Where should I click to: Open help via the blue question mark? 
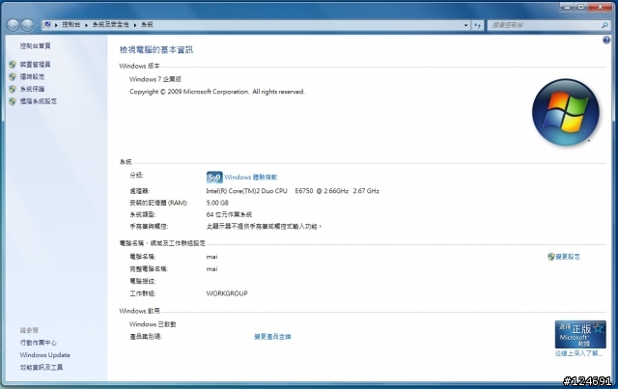point(606,40)
